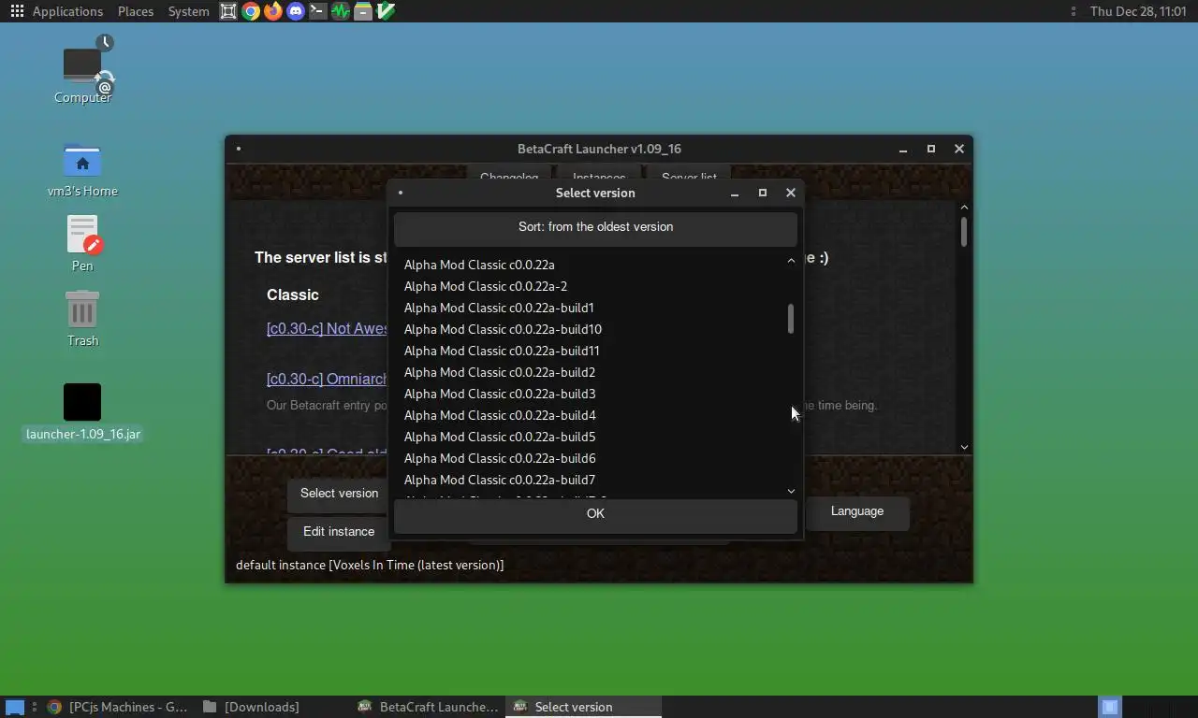The image size is (1198, 718).
Task: Open the Applications grid icon
Action: click(17, 11)
